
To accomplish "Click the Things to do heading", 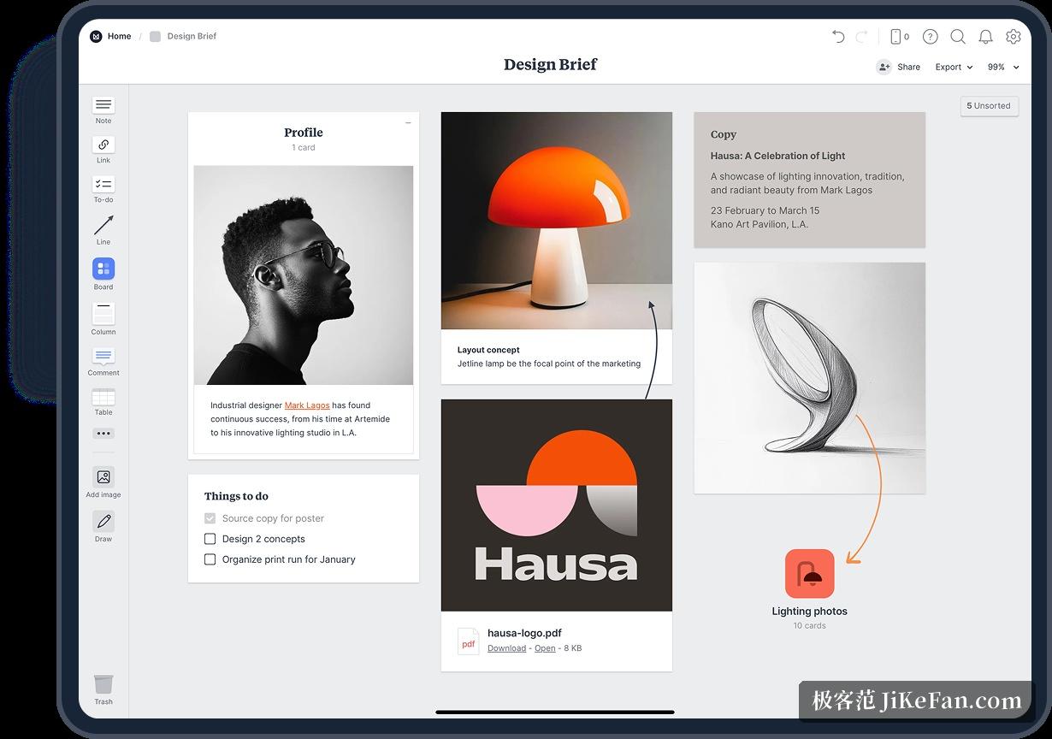I will [236, 496].
